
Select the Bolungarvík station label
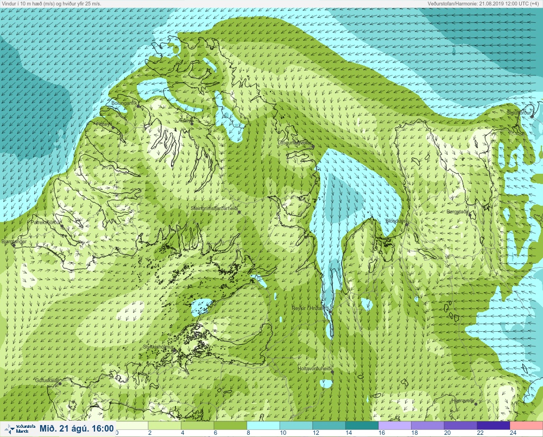[x=124, y=103]
